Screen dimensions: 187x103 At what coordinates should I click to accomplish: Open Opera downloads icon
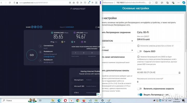point(89,3)
